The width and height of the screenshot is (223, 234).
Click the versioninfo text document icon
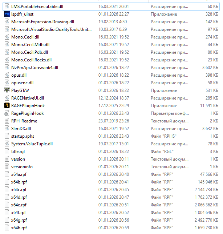[7, 166]
